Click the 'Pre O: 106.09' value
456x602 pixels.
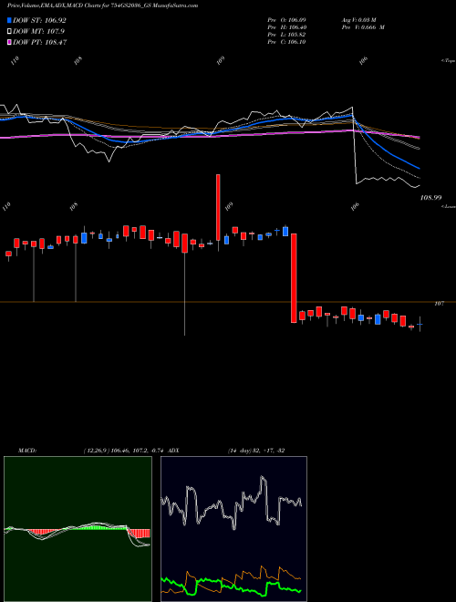click(286, 19)
